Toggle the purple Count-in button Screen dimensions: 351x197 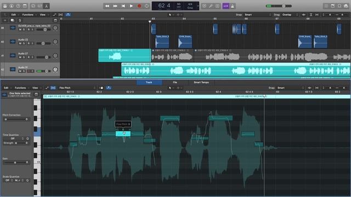225,6
